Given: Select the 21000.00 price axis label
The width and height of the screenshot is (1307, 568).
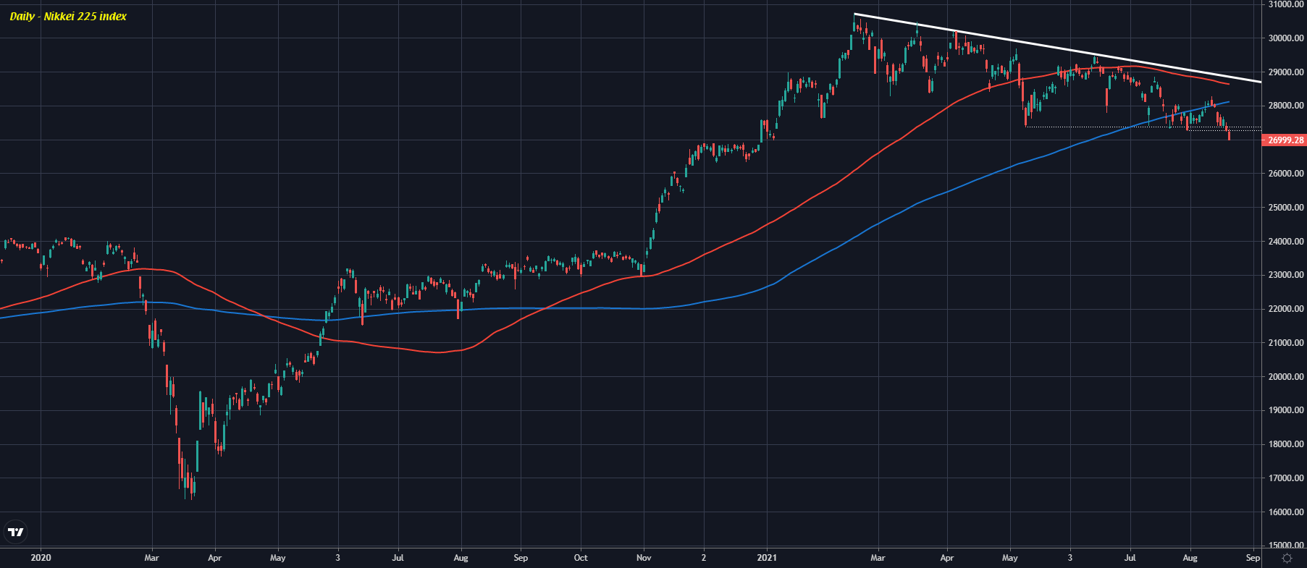Looking at the screenshot, I should 1287,343.
